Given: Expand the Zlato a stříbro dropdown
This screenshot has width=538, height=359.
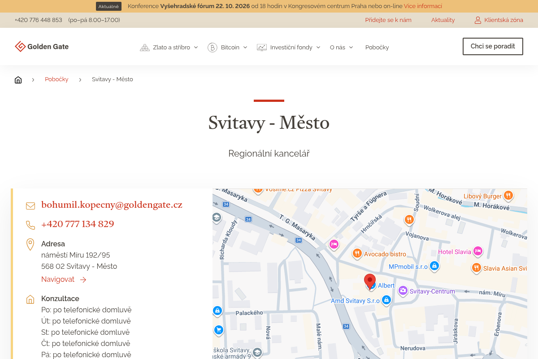Looking at the screenshot, I should click(169, 47).
